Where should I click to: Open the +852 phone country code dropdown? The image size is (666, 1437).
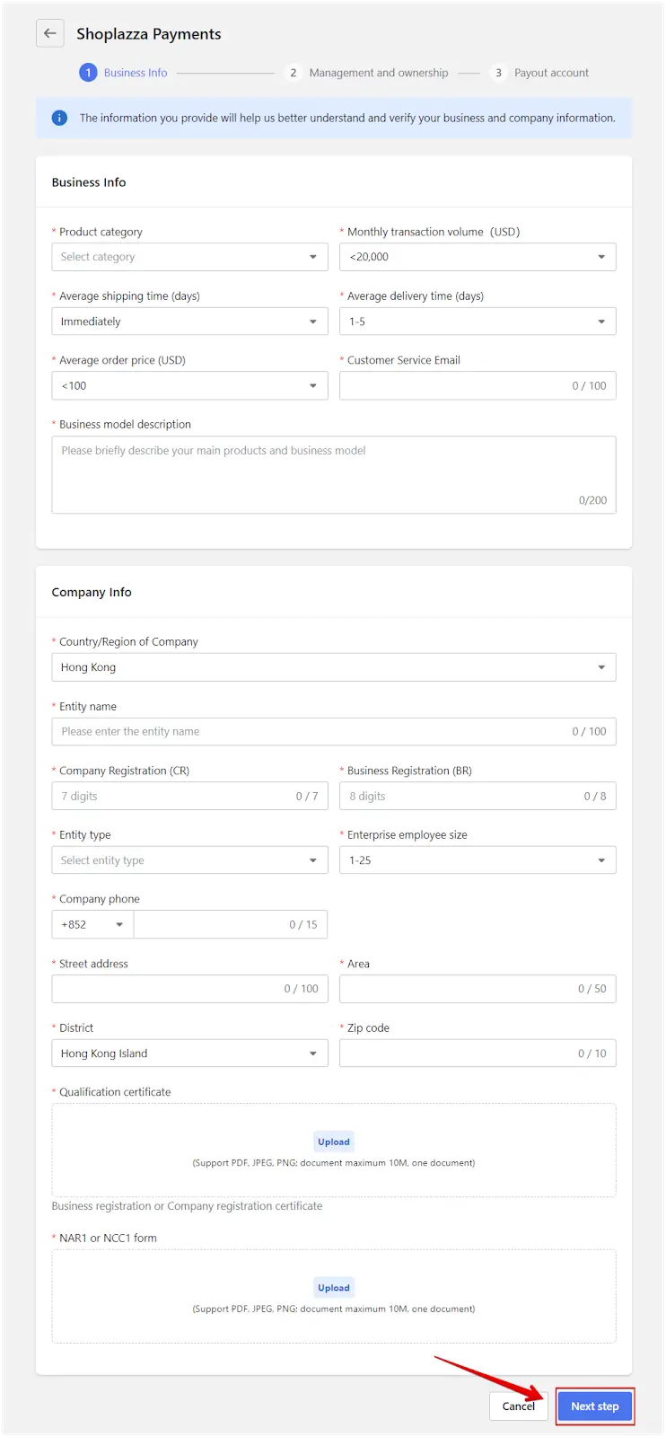coord(92,924)
